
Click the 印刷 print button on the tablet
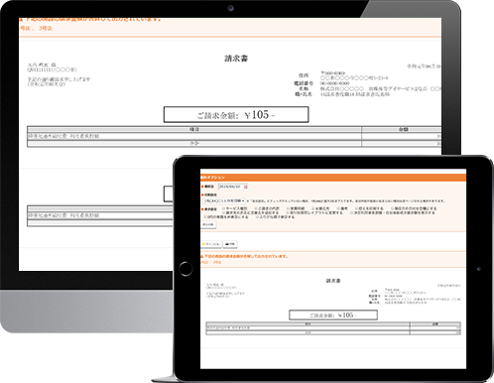tap(230, 244)
